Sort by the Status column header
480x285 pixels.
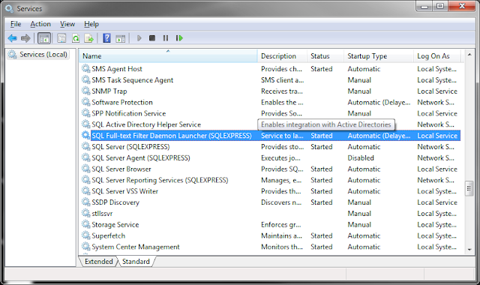[x=325, y=56]
